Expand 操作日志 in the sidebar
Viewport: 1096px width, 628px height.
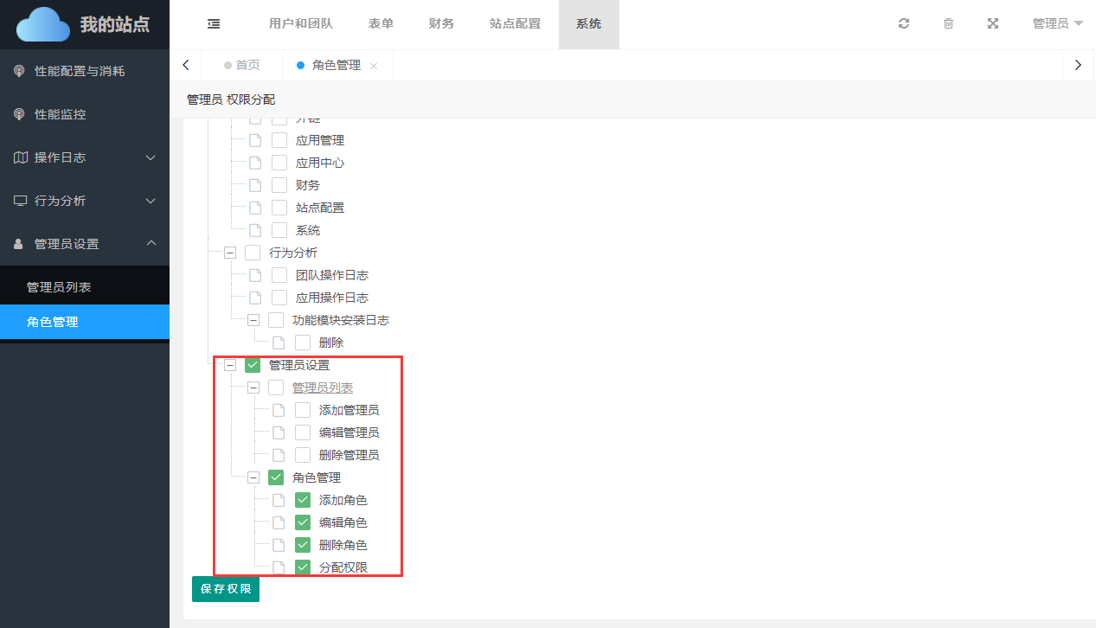85,157
